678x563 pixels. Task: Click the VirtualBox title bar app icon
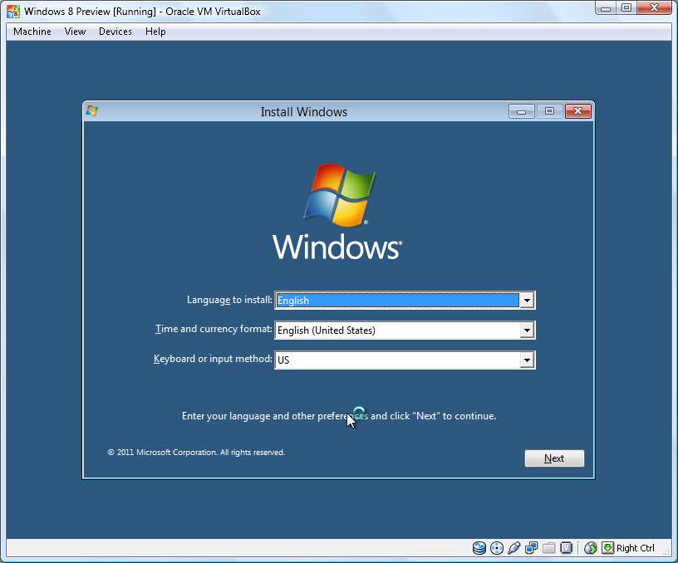[x=13, y=12]
